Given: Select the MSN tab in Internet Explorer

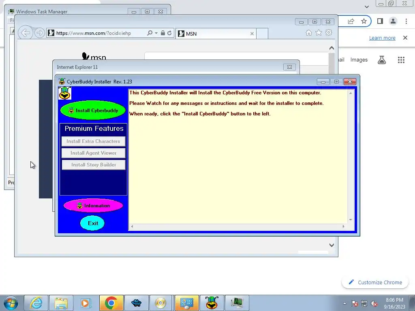Looking at the screenshot, I should (x=216, y=34).
